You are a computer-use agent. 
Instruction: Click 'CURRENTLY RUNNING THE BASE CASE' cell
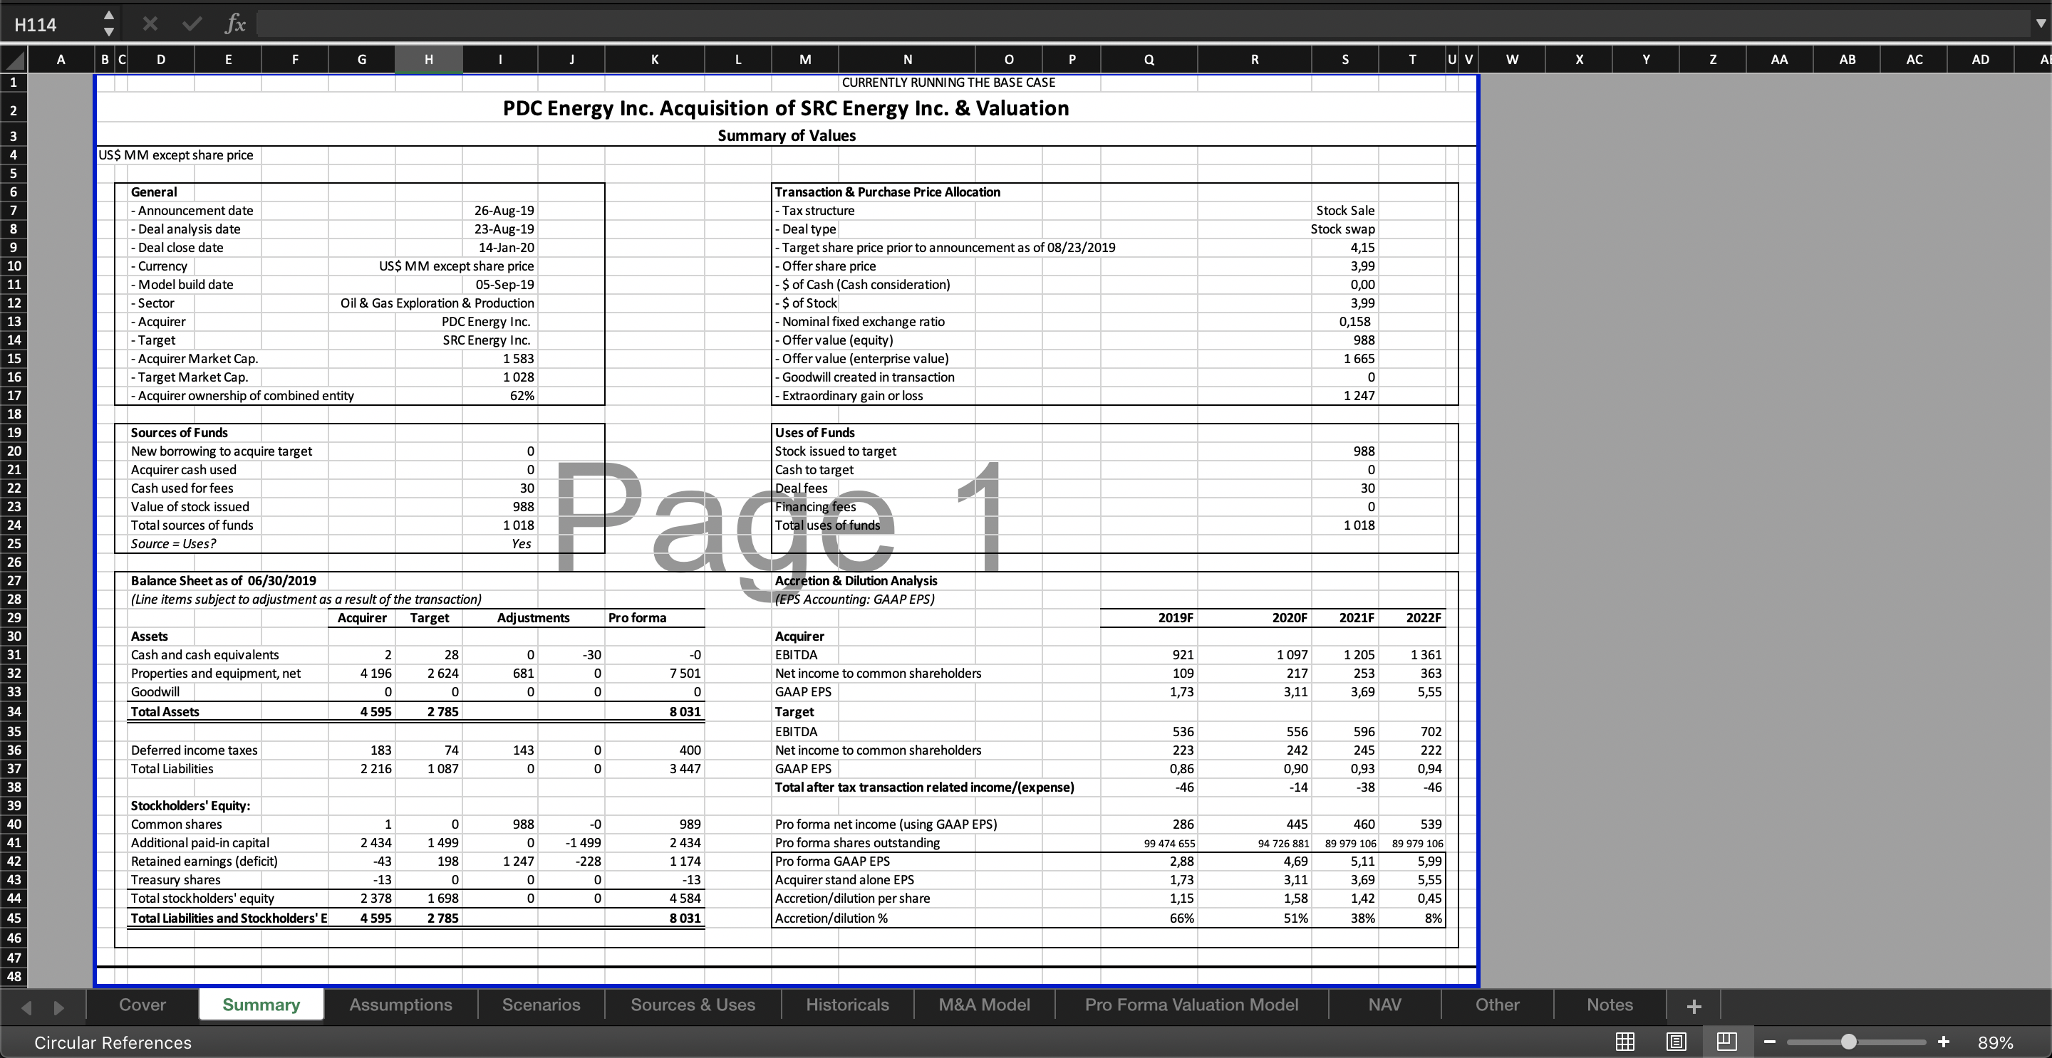point(948,82)
